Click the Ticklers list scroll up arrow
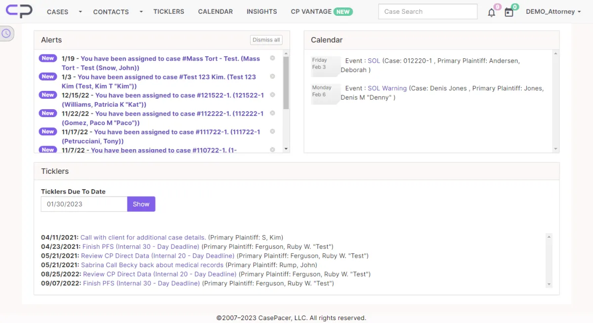Screen dimensions: 593x323 pyautogui.click(x=549, y=237)
